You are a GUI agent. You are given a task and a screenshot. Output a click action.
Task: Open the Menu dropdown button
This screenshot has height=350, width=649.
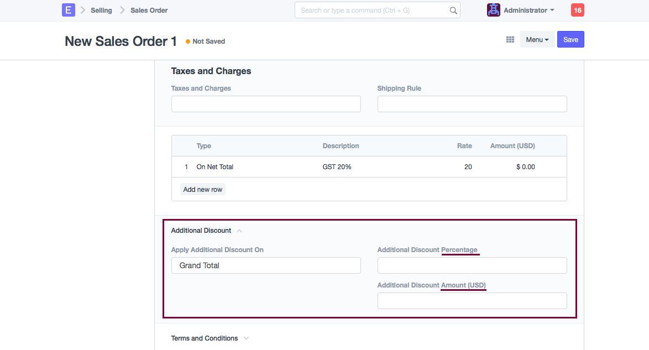tap(537, 40)
